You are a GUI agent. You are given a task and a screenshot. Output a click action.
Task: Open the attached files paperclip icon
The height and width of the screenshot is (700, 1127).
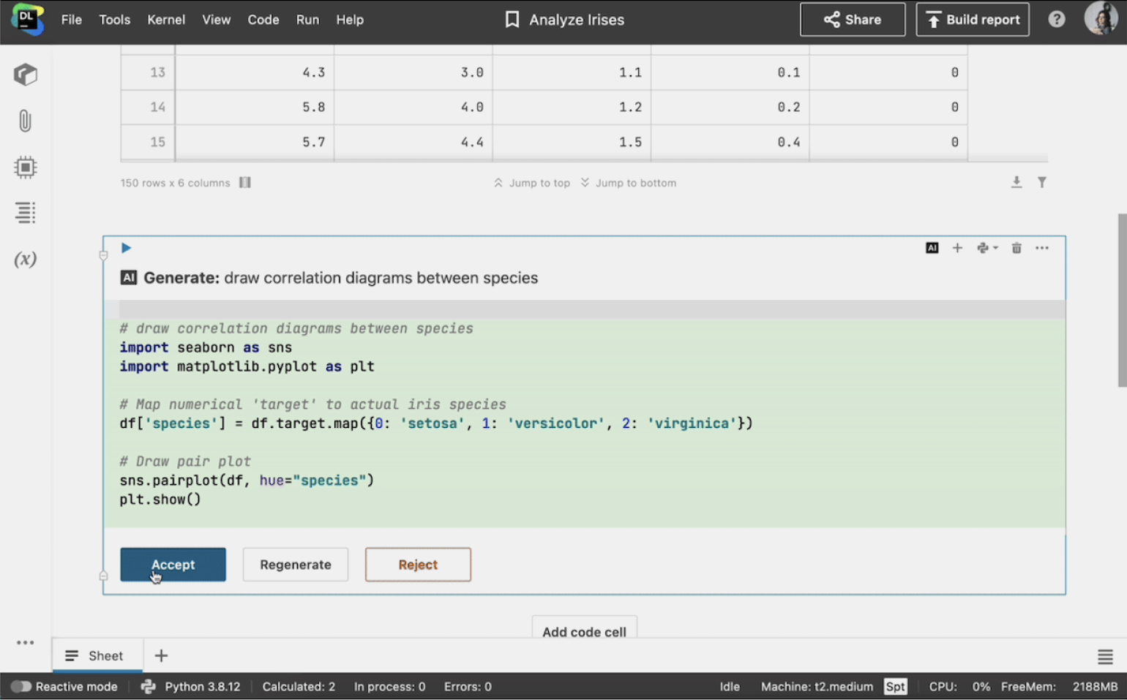[26, 121]
